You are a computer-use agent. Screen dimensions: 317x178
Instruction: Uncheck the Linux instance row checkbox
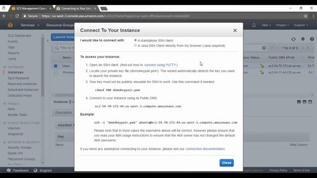point(55,66)
